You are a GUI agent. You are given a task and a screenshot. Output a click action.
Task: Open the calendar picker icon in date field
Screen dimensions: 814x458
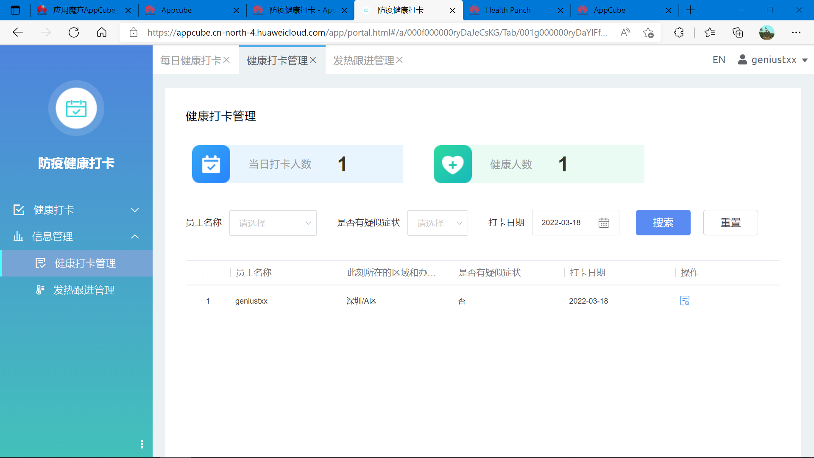[604, 223]
